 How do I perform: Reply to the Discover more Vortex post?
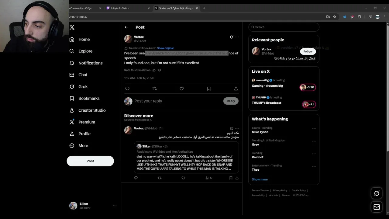point(136,178)
